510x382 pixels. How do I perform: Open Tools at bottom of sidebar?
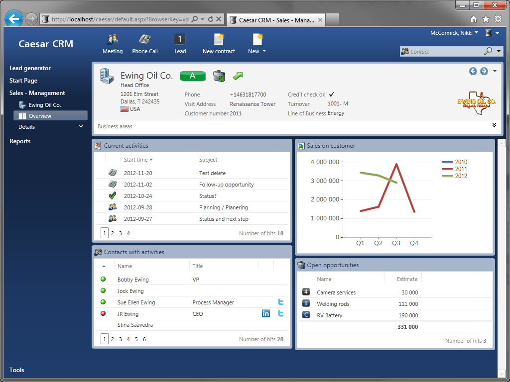coord(16,370)
